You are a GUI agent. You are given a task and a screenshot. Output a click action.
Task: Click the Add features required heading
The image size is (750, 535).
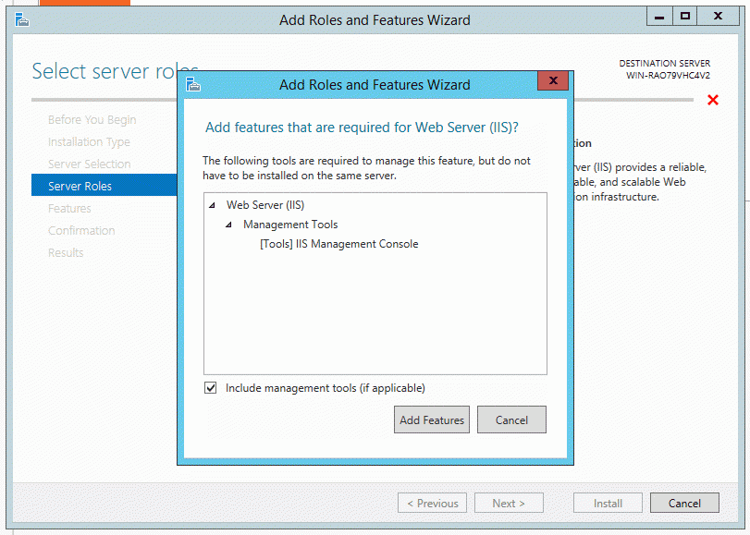(363, 128)
